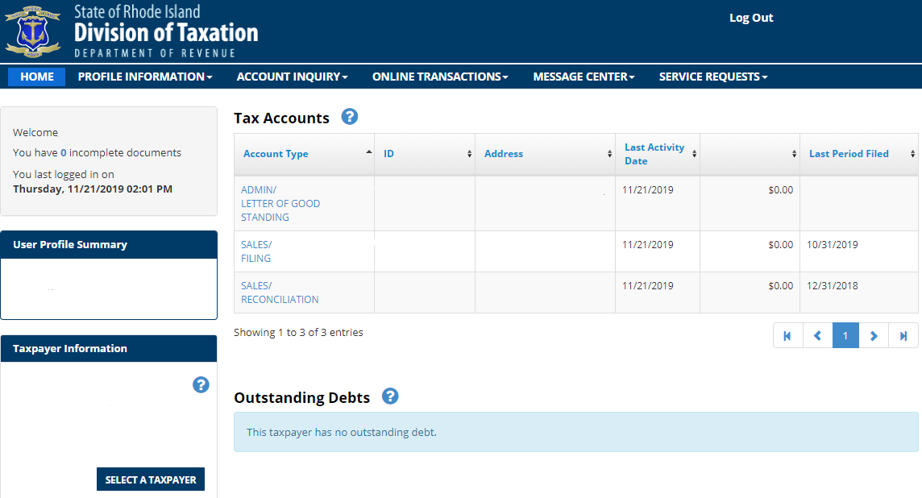This screenshot has width=922, height=498.
Task: Go to previous page of tax accounts
Action: [816, 336]
